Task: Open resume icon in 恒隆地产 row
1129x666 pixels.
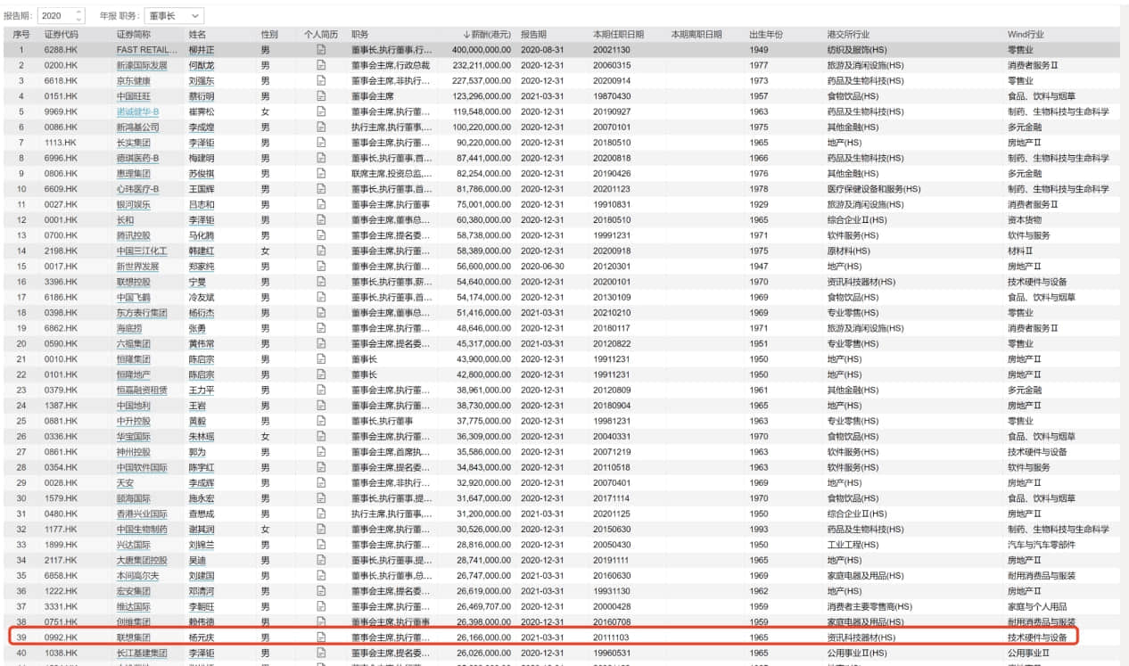Action: [x=321, y=374]
